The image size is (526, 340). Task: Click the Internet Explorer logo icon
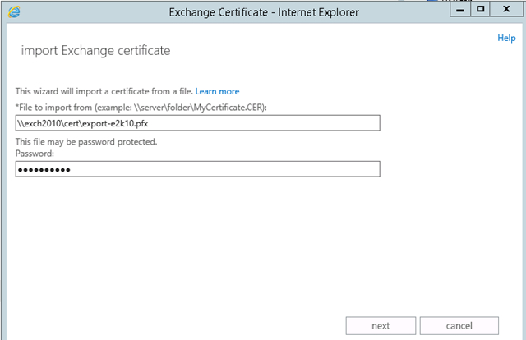pos(14,12)
